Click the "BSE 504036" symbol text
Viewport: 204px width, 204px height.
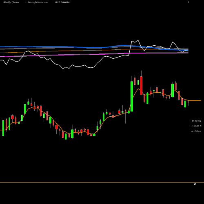click(62, 2)
